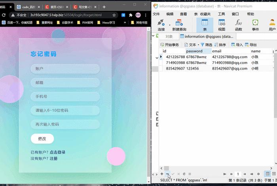Open the Chrome three-dot menu
This screenshot has height=186, width=277.
(146, 15)
